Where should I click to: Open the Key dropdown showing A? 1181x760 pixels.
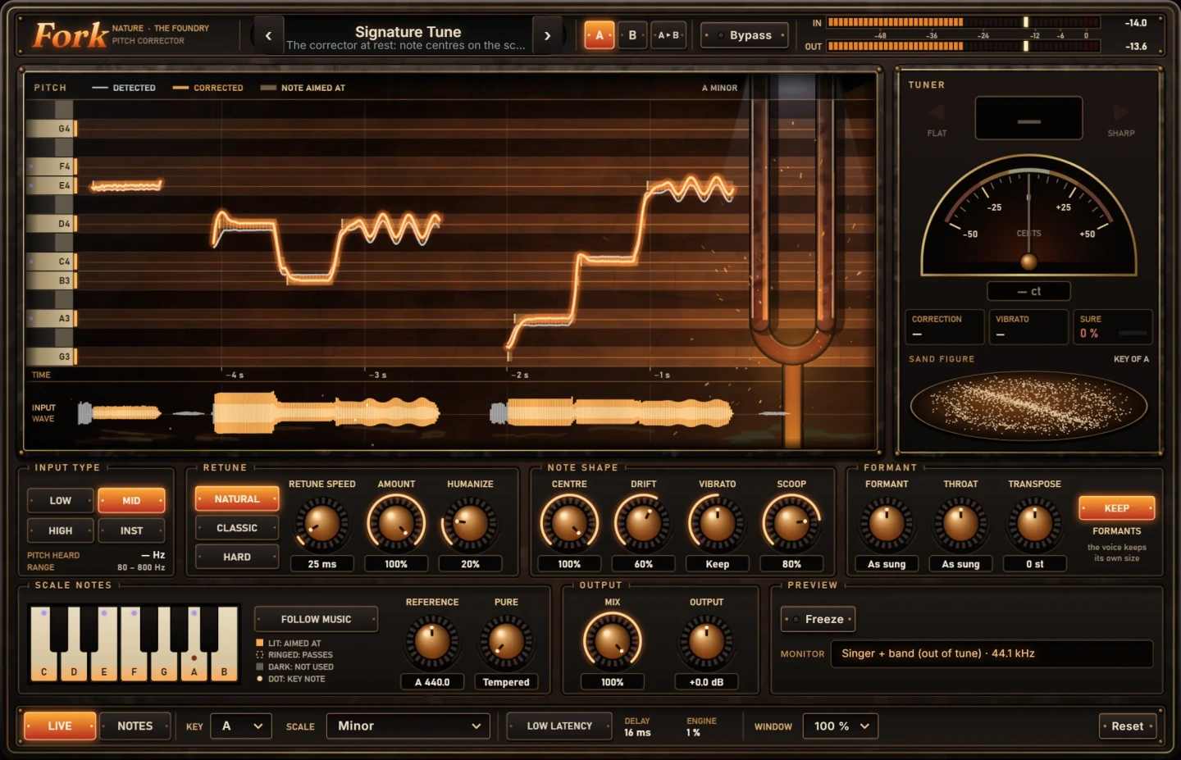241,726
